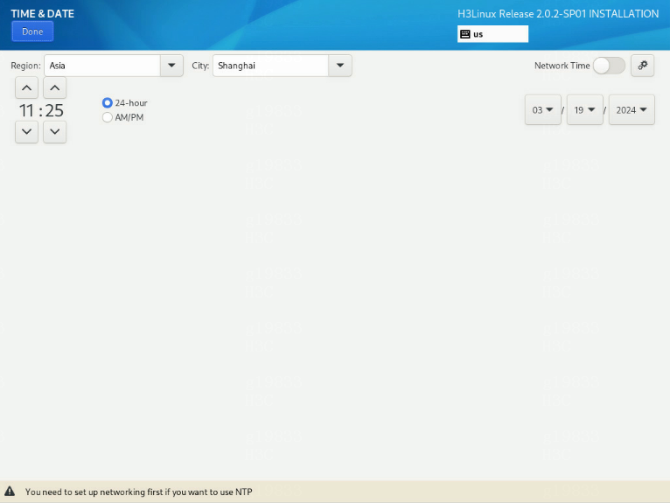
Task: Expand the Region dropdown arrow
Action: coord(171,66)
